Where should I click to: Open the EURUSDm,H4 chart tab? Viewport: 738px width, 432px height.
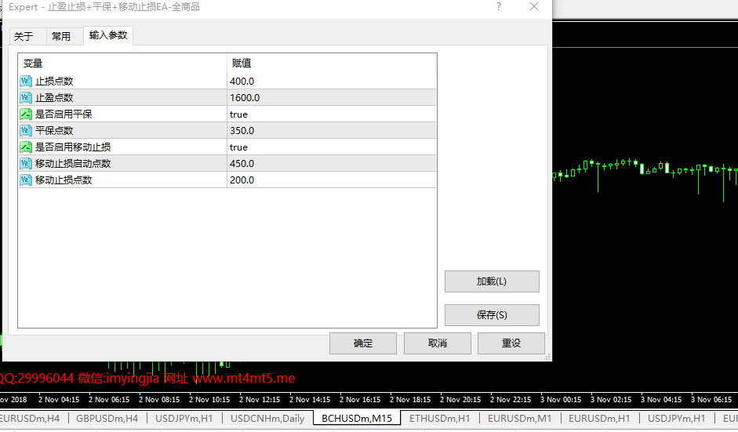(30, 419)
